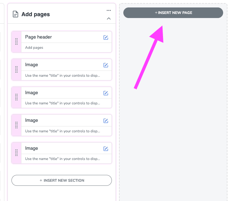The height and width of the screenshot is (201, 238).
Task: Edit the first Image section
Action: tap(106, 65)
